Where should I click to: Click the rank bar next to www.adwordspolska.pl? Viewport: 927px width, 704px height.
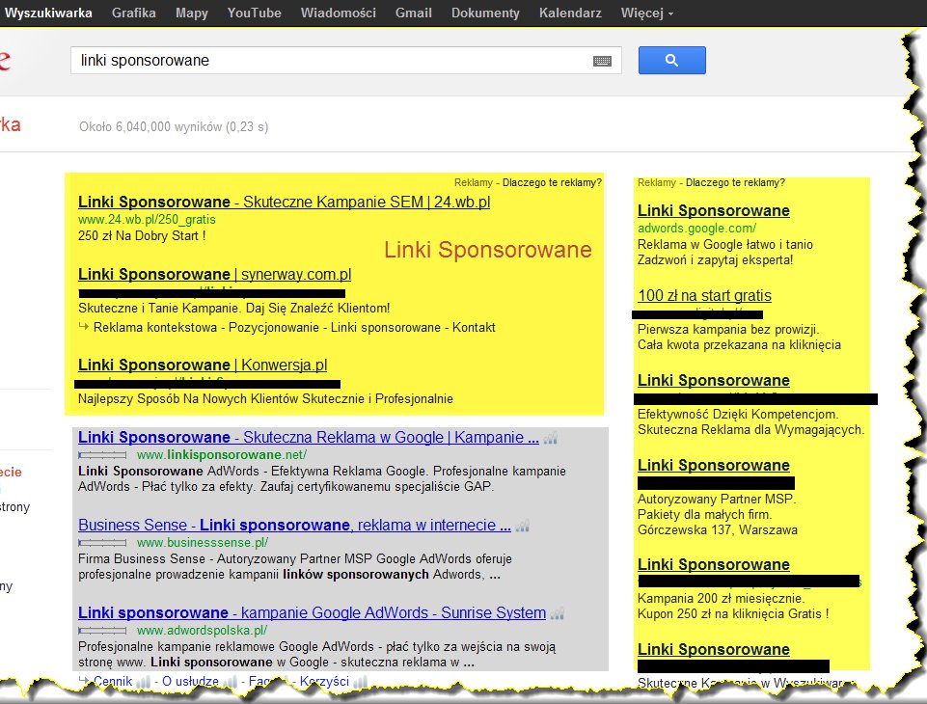102,631
